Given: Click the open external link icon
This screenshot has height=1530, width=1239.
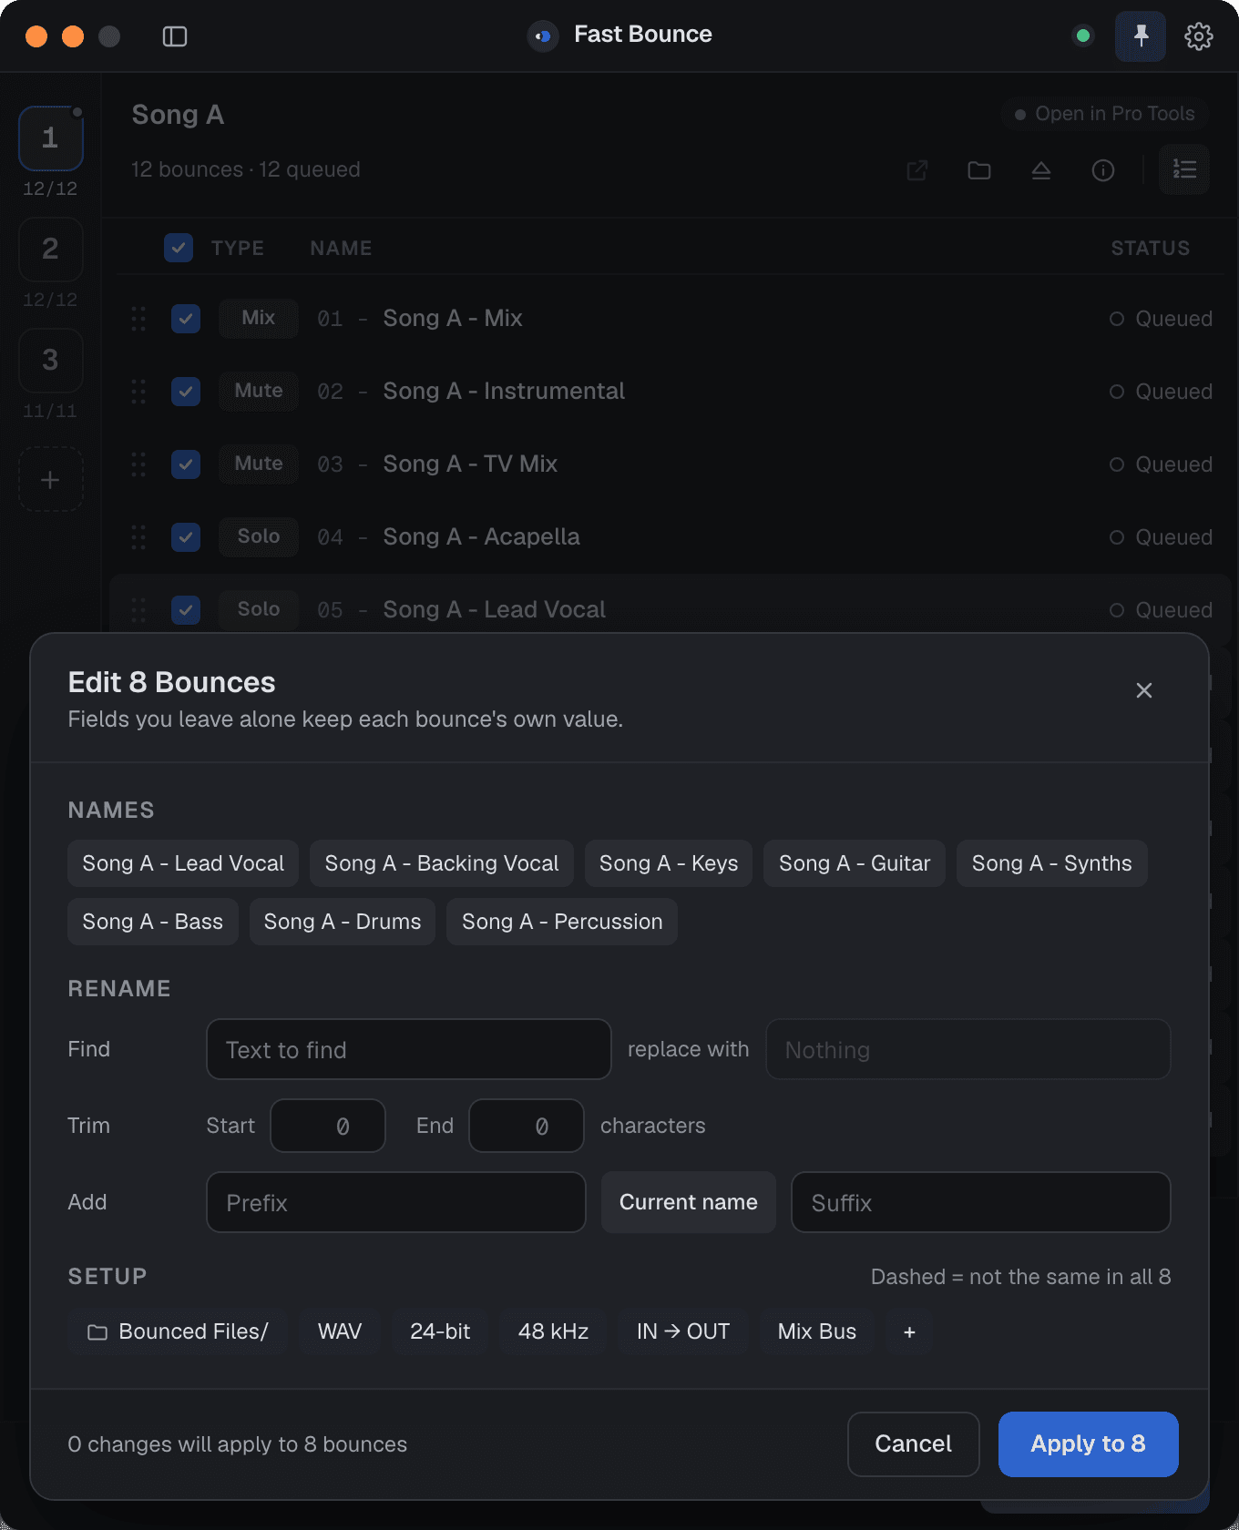Looking at the screenshot, I should pos(917,170).
